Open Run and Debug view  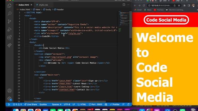point(10,29)
